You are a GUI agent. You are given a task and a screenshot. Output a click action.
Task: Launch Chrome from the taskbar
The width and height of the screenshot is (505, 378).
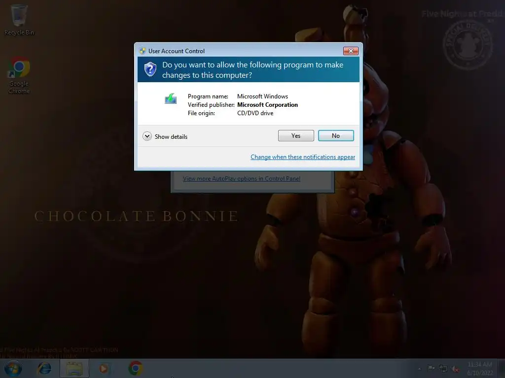tap(136, 368)
